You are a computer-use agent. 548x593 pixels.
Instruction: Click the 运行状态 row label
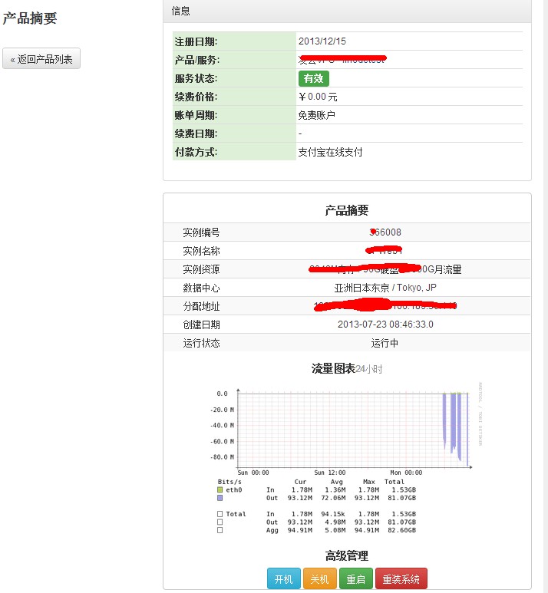201,343
